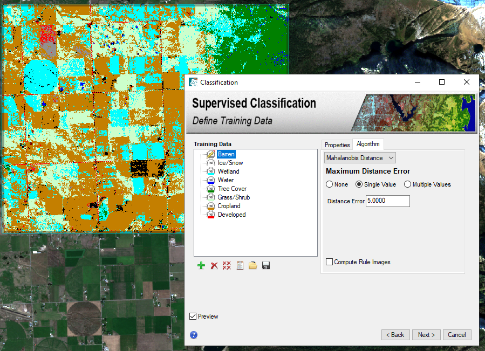Click the red X Delete Class icon
Screen dimensions: 485x351
click(214, 265)
